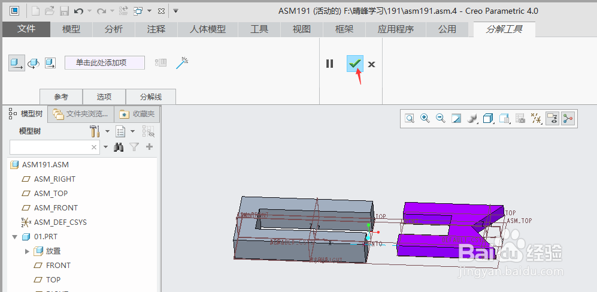Accept with the green checkmark
The width and height of the screenshot is (597, 292).
(x=355, y=64)
